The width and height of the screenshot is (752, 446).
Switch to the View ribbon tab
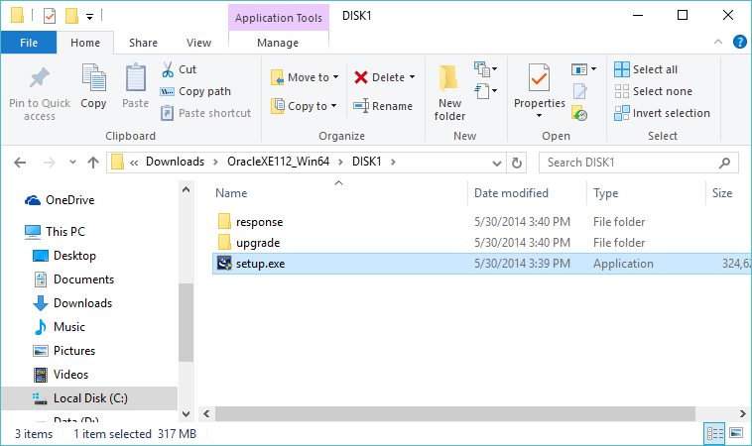[198, 43]
